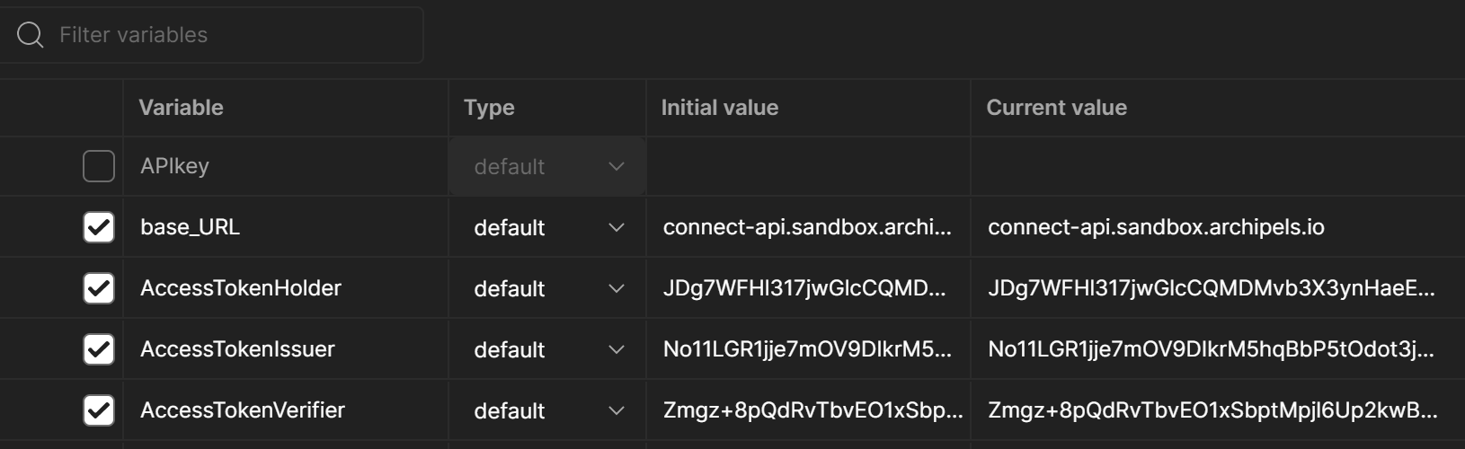Click the base_URL initial value cell
The image size is (1465, 449).
point(807,228)
